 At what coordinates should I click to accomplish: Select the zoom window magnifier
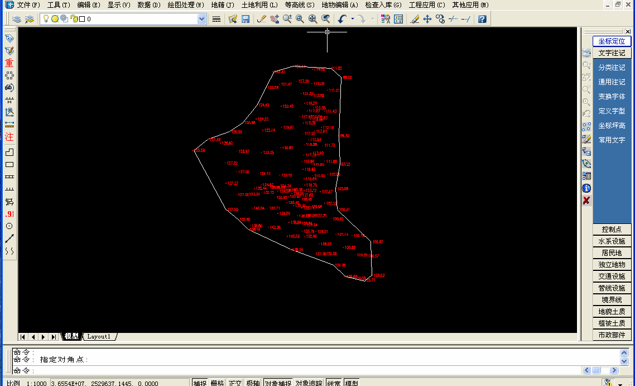tap(300, 19)
